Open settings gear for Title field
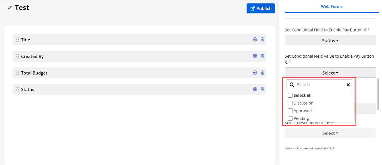The image size is (382, 165). click(x=255, y=40)
